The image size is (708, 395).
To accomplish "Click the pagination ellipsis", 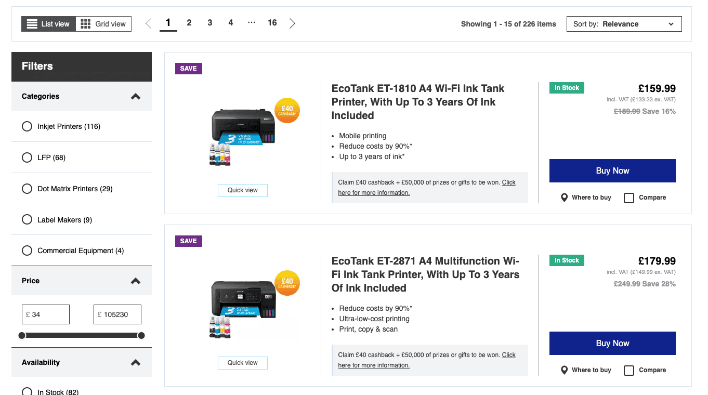I will pyautogui.click(x=252, y=23).
